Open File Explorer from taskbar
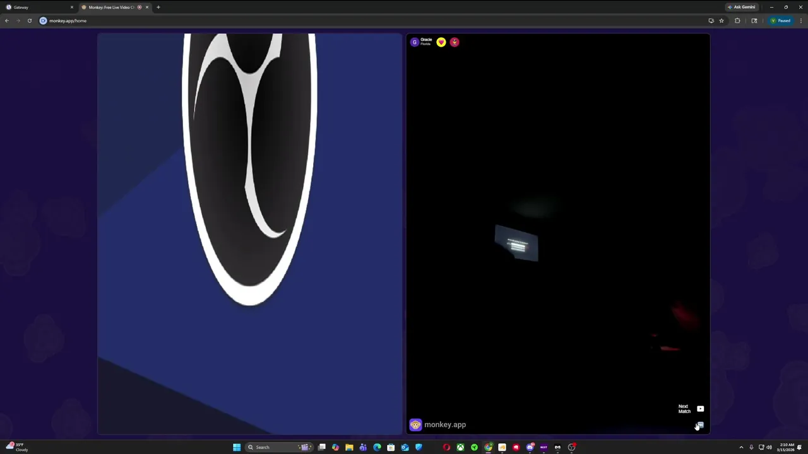808x454 pixels. pos(349,447)
